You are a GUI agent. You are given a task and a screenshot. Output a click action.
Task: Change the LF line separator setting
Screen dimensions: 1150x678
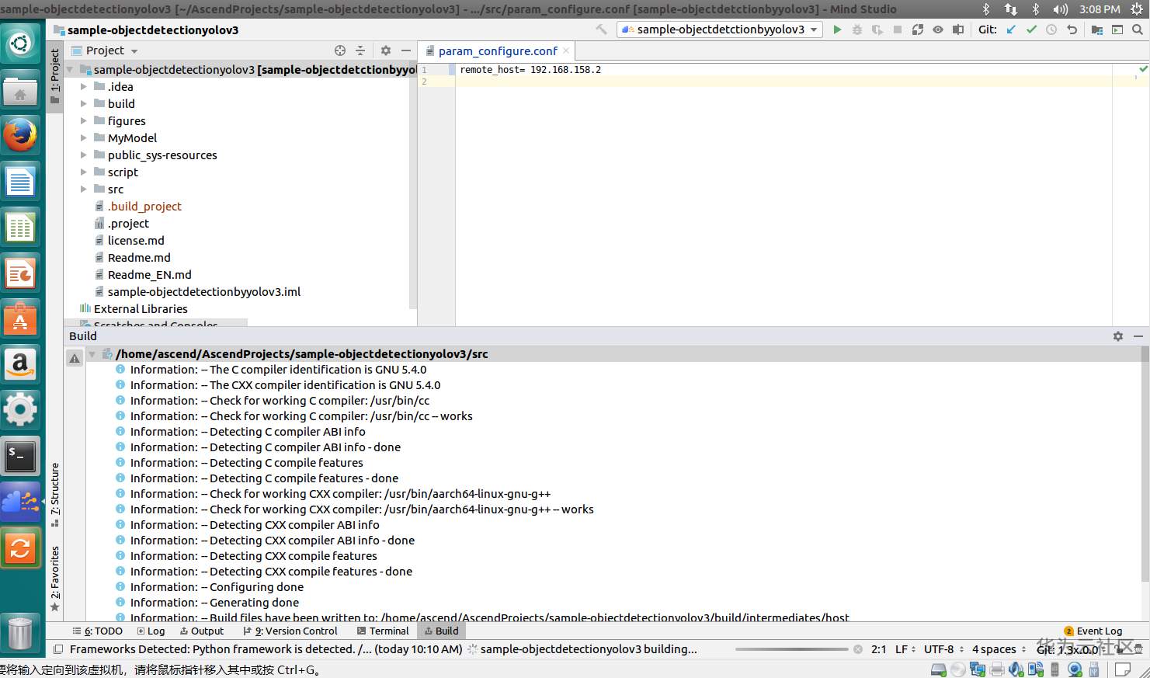click(905, 649)
